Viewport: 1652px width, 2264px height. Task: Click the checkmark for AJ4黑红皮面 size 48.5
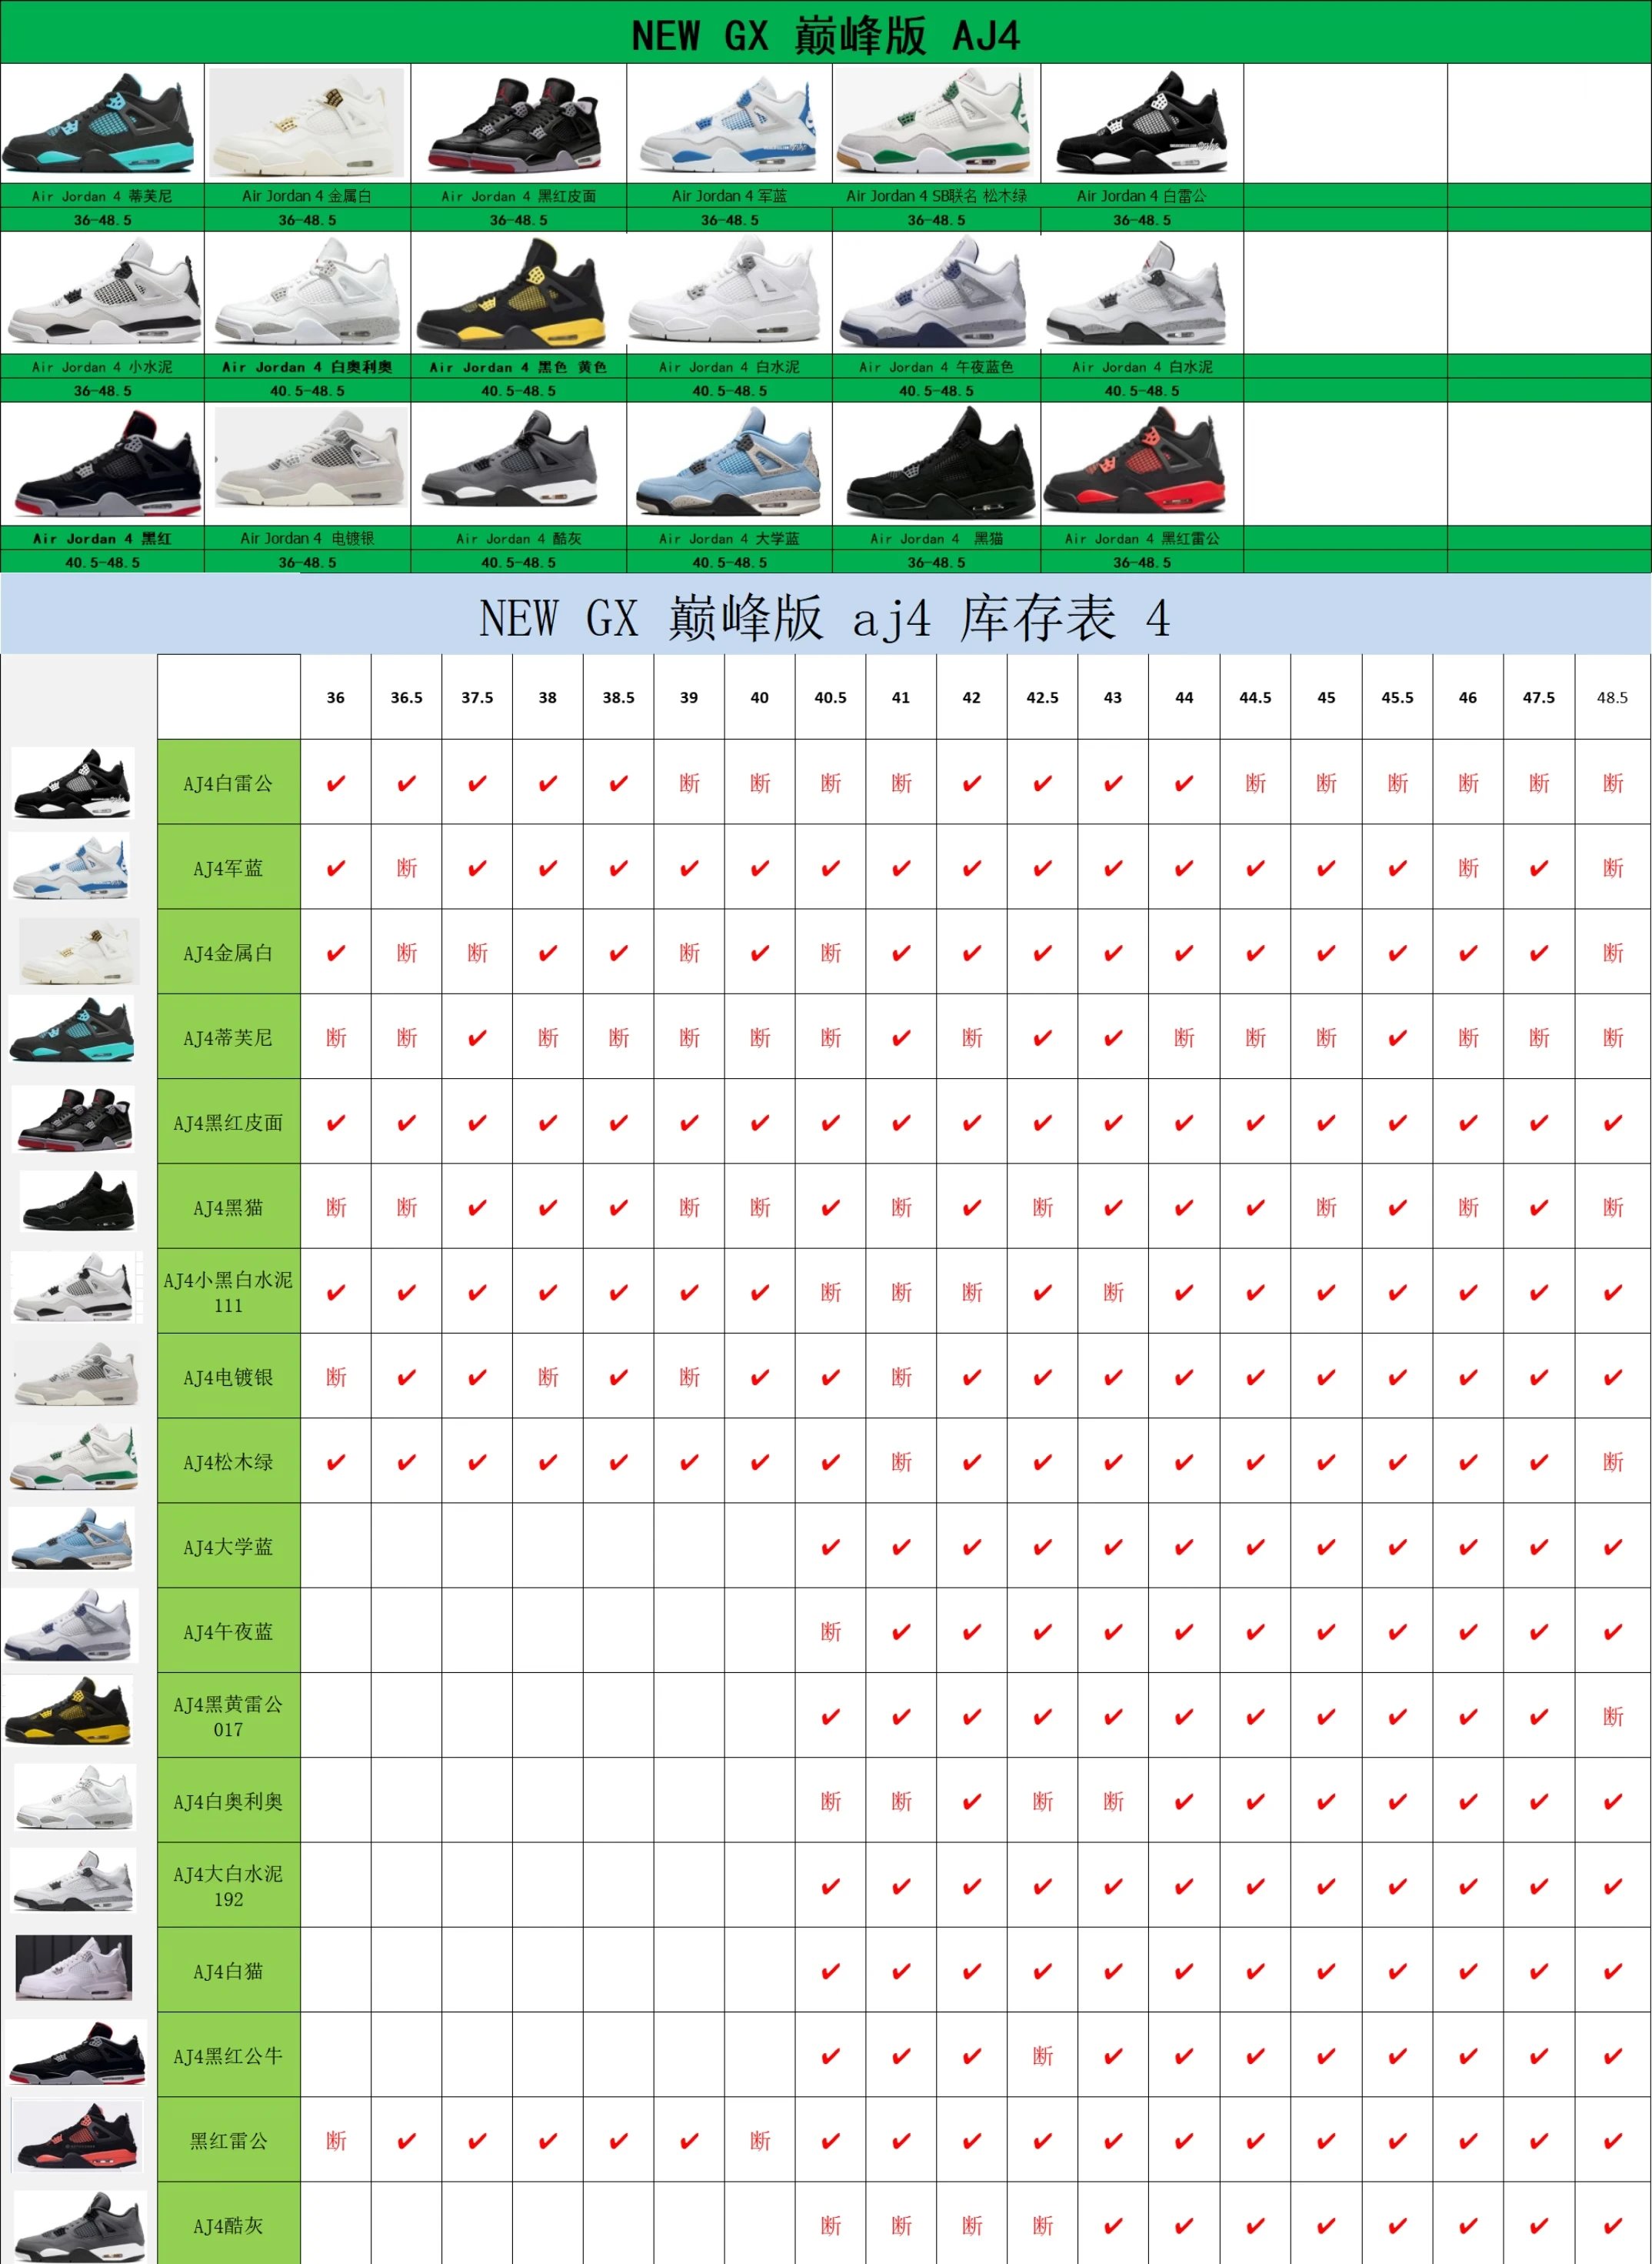click(1612, 1123)
